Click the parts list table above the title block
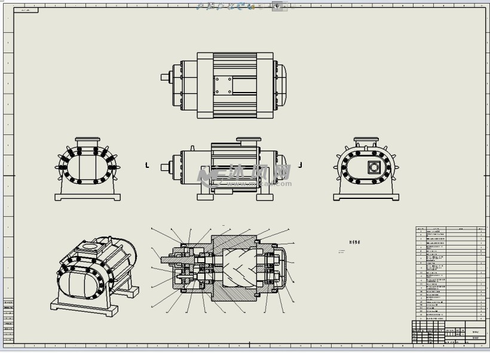This screenshot has height=353, width=490. click(x=451, y=274)
